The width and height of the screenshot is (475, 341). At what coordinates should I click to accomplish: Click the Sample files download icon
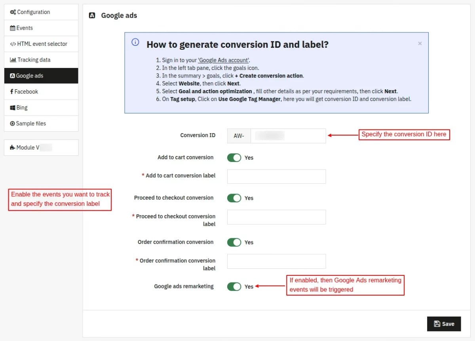pos(12,124)
